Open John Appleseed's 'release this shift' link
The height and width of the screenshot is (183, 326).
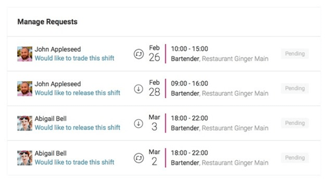[x=77, y=93]
